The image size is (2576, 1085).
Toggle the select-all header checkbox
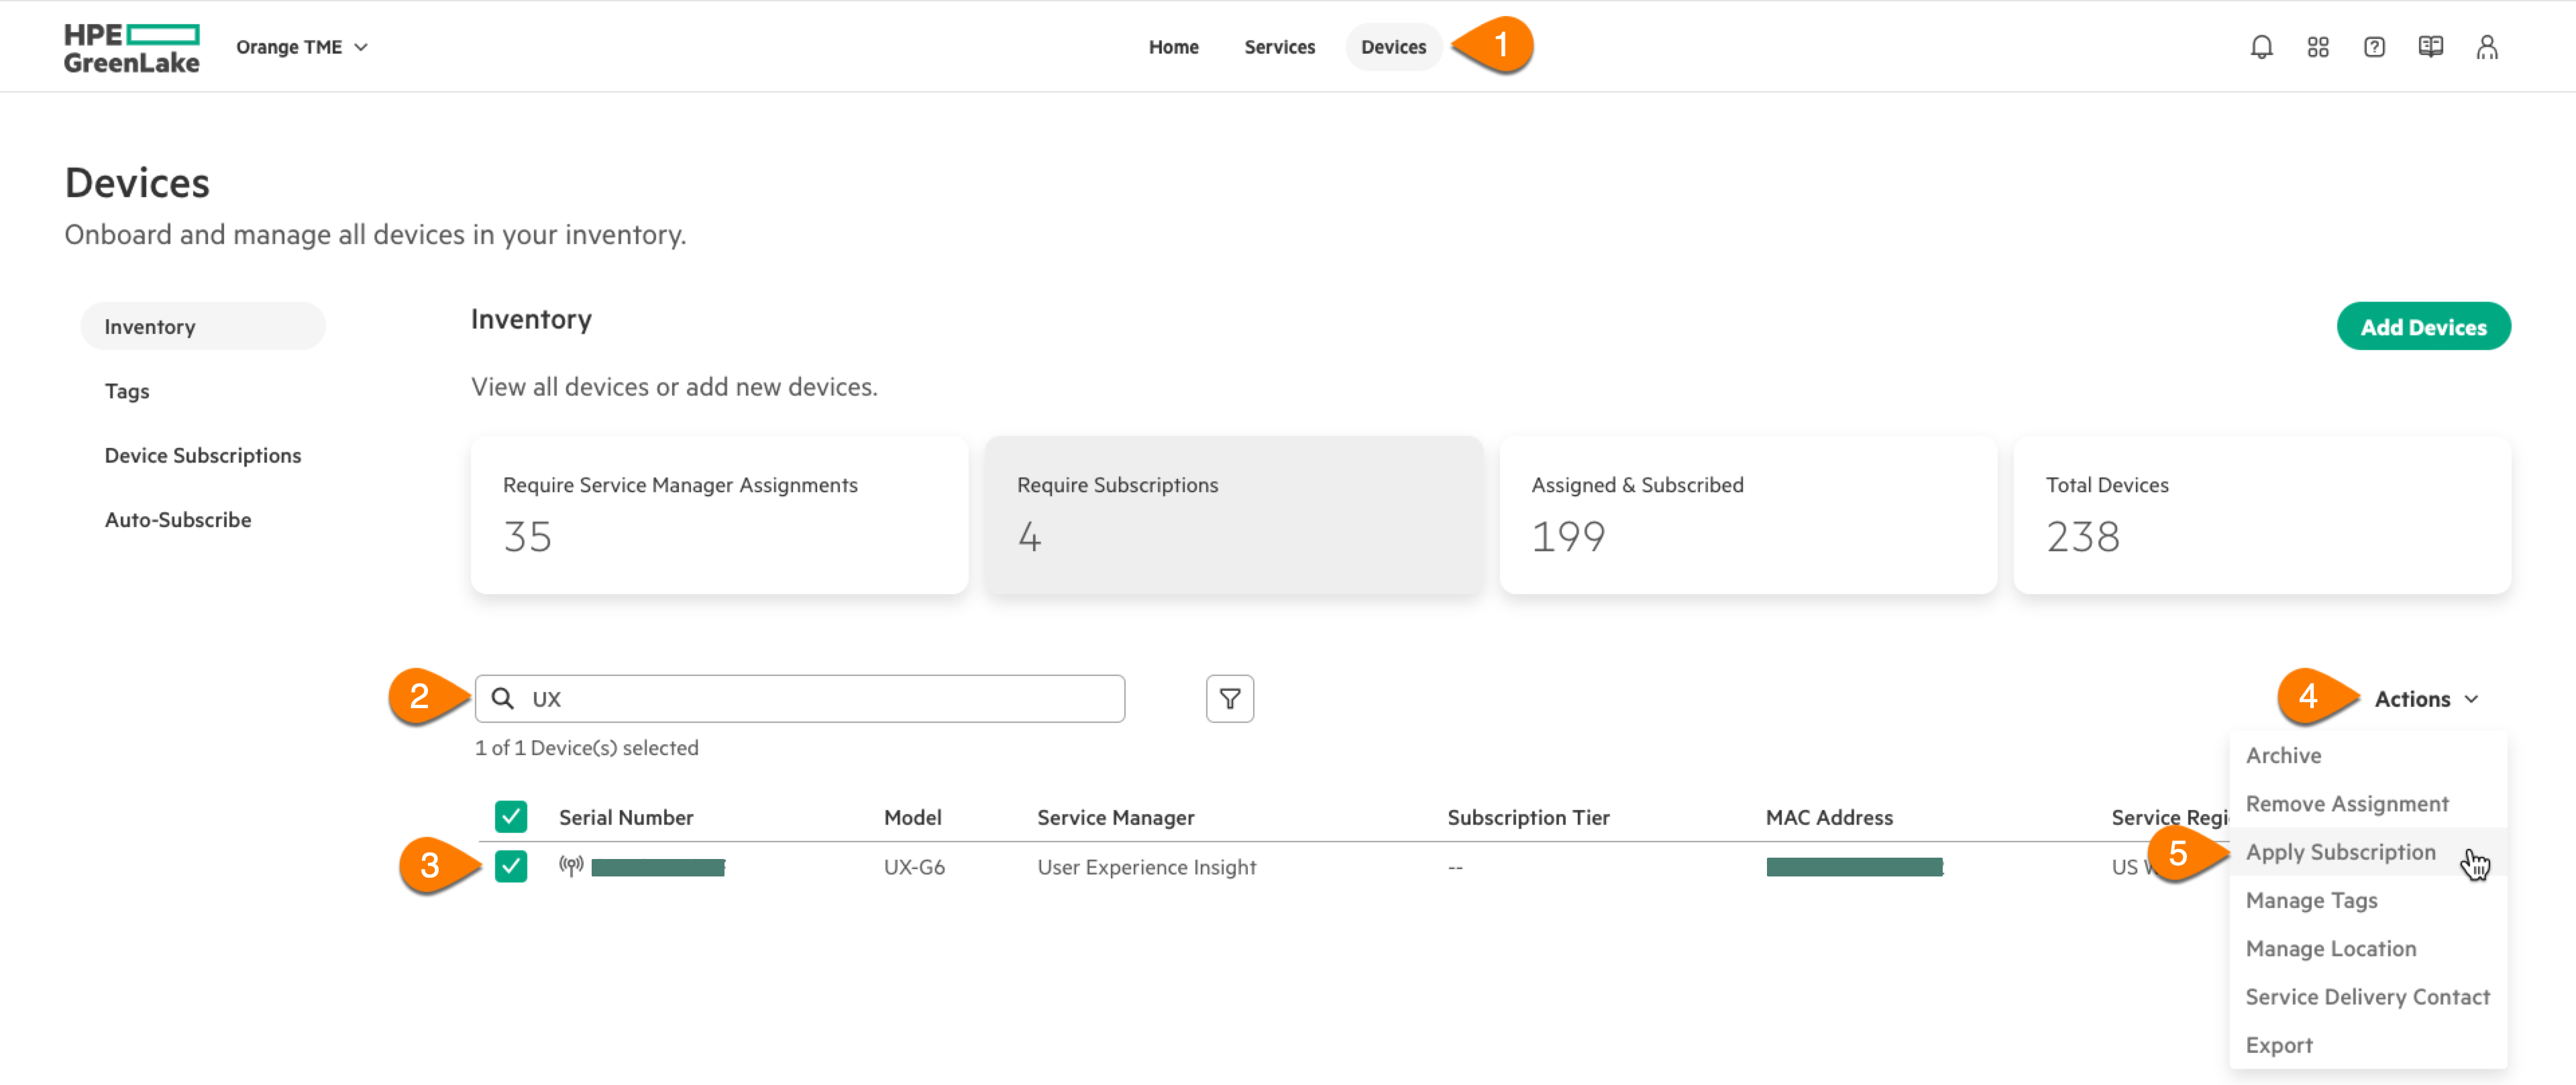(511, 817)
